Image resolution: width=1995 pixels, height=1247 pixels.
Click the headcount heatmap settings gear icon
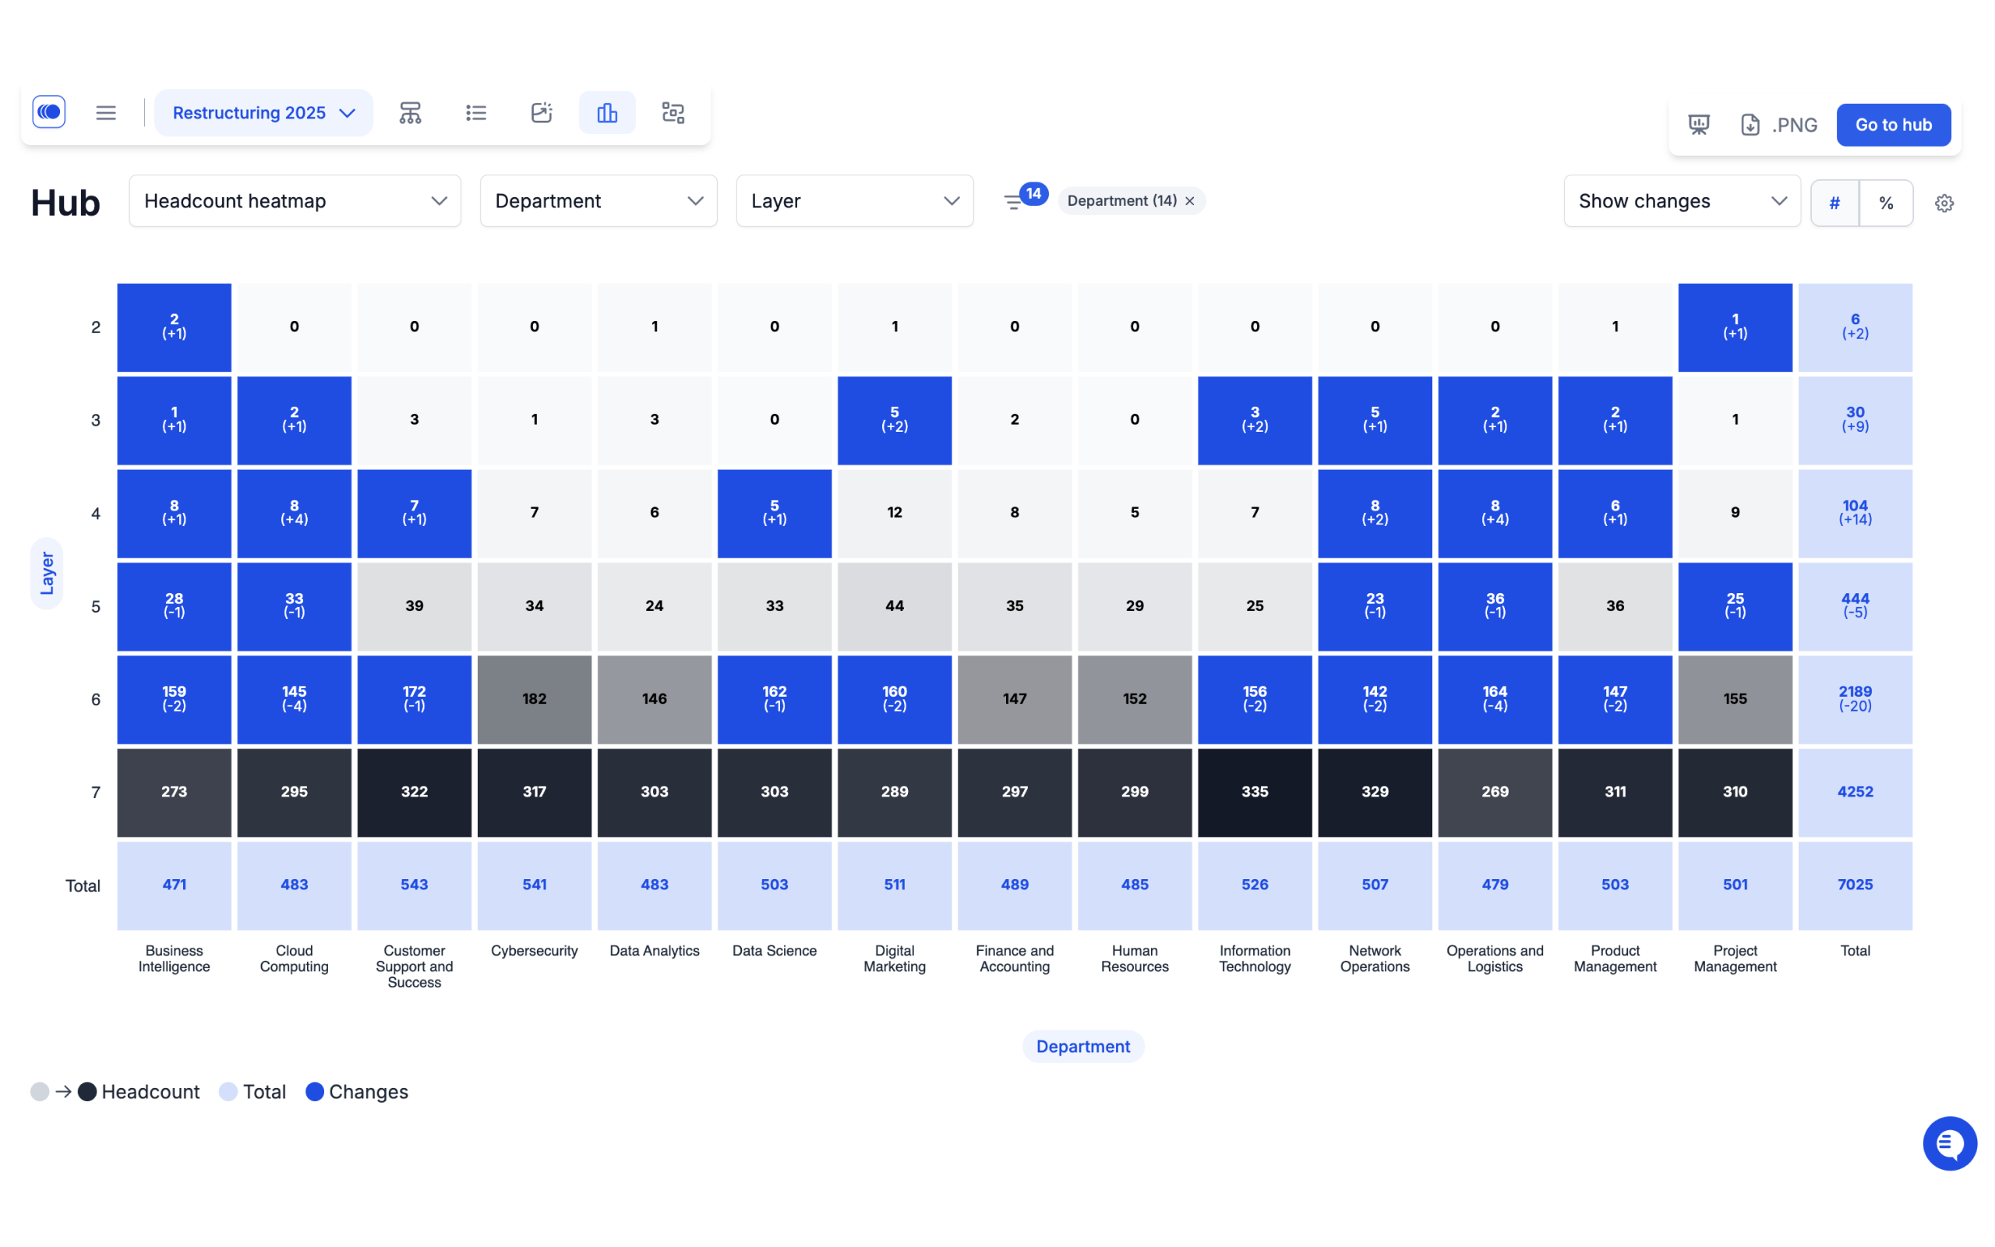(1944, 203)
